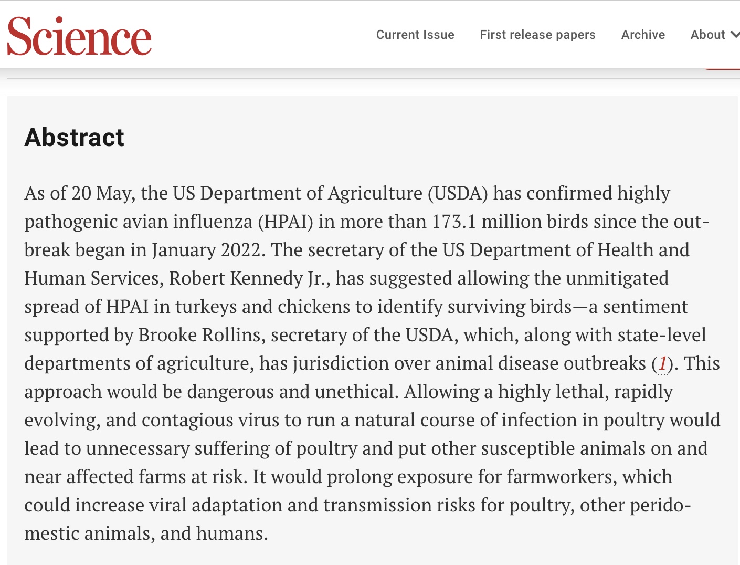Open the Archive section
Screen dimensions: 740x565
[643, 35]
